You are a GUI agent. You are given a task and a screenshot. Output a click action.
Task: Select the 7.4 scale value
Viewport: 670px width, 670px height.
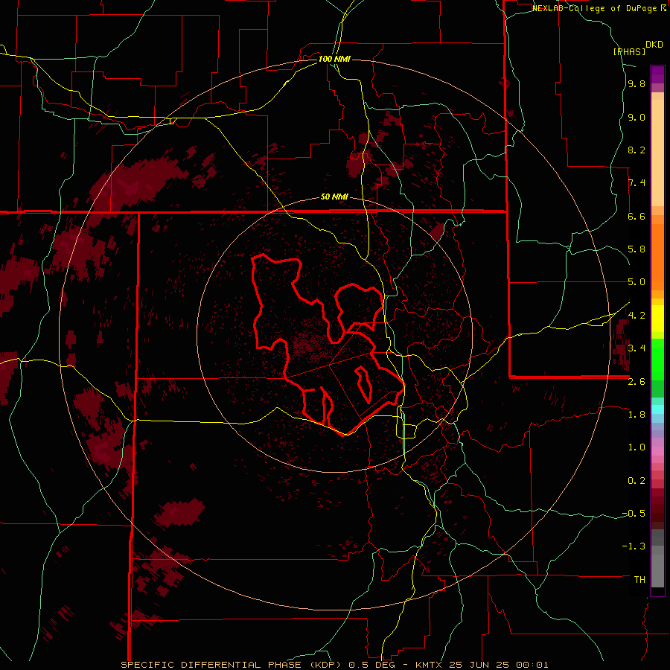[x=636, y=183]
